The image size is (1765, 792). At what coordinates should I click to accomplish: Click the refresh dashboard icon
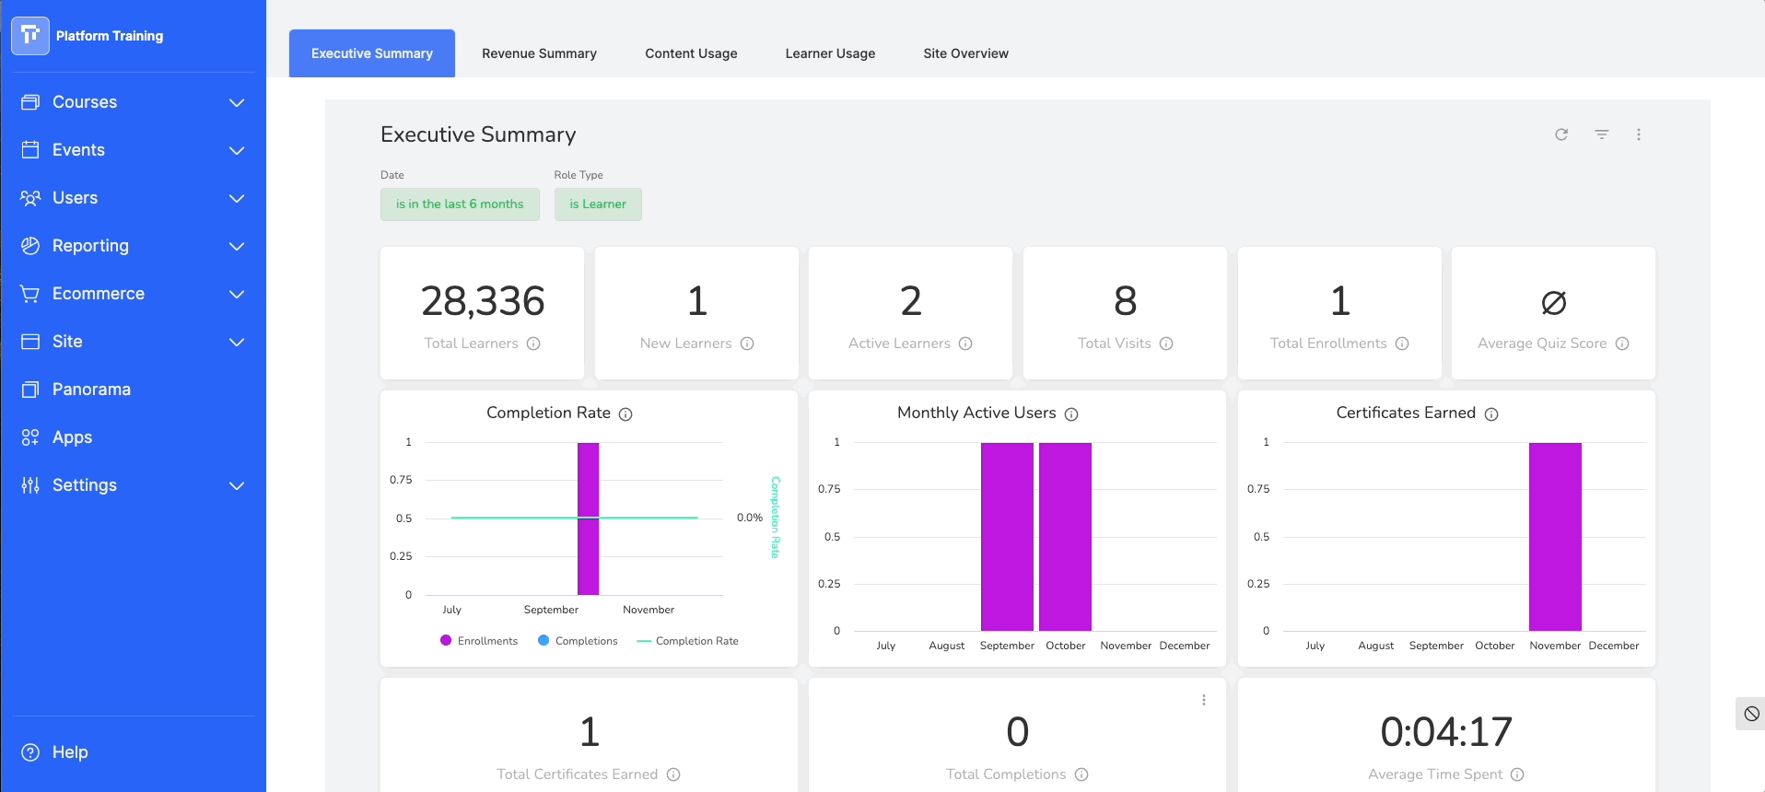pos(1561,134)
